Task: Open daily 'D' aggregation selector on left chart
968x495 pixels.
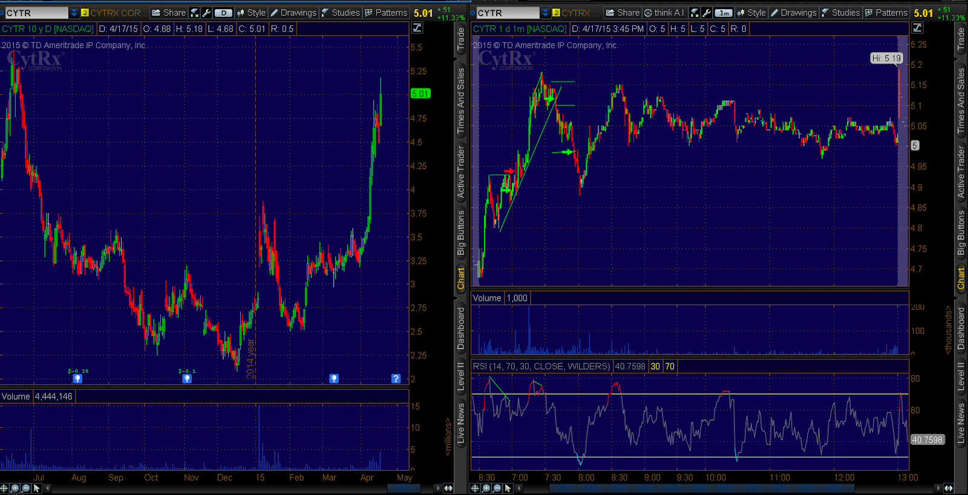Action: (223, 13)
